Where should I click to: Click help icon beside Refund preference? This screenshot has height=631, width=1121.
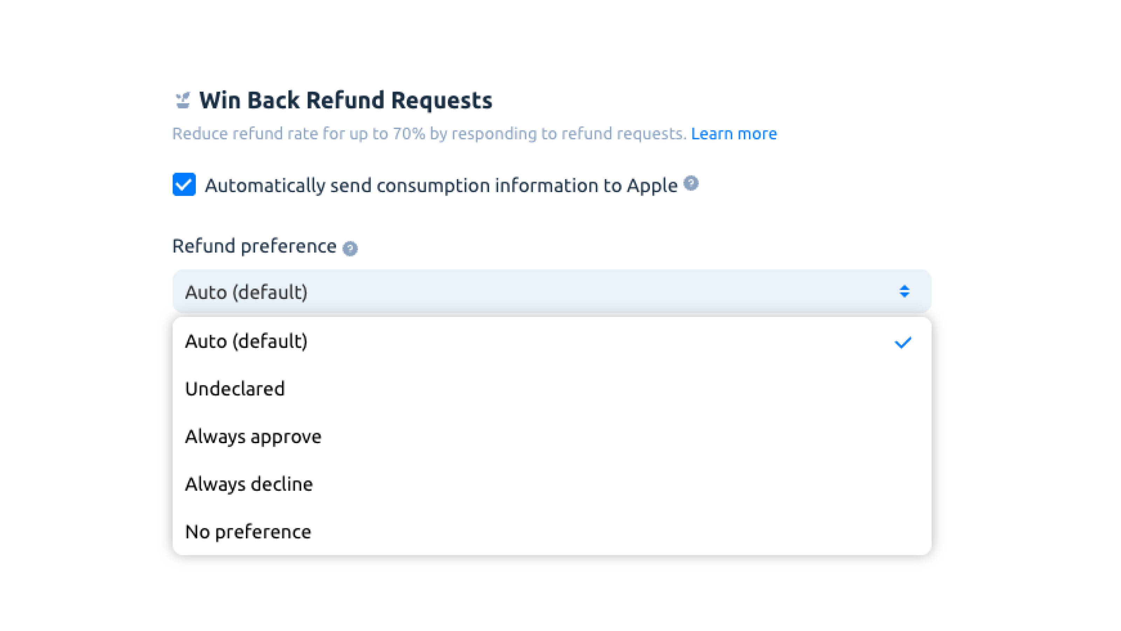click(350, 249)
